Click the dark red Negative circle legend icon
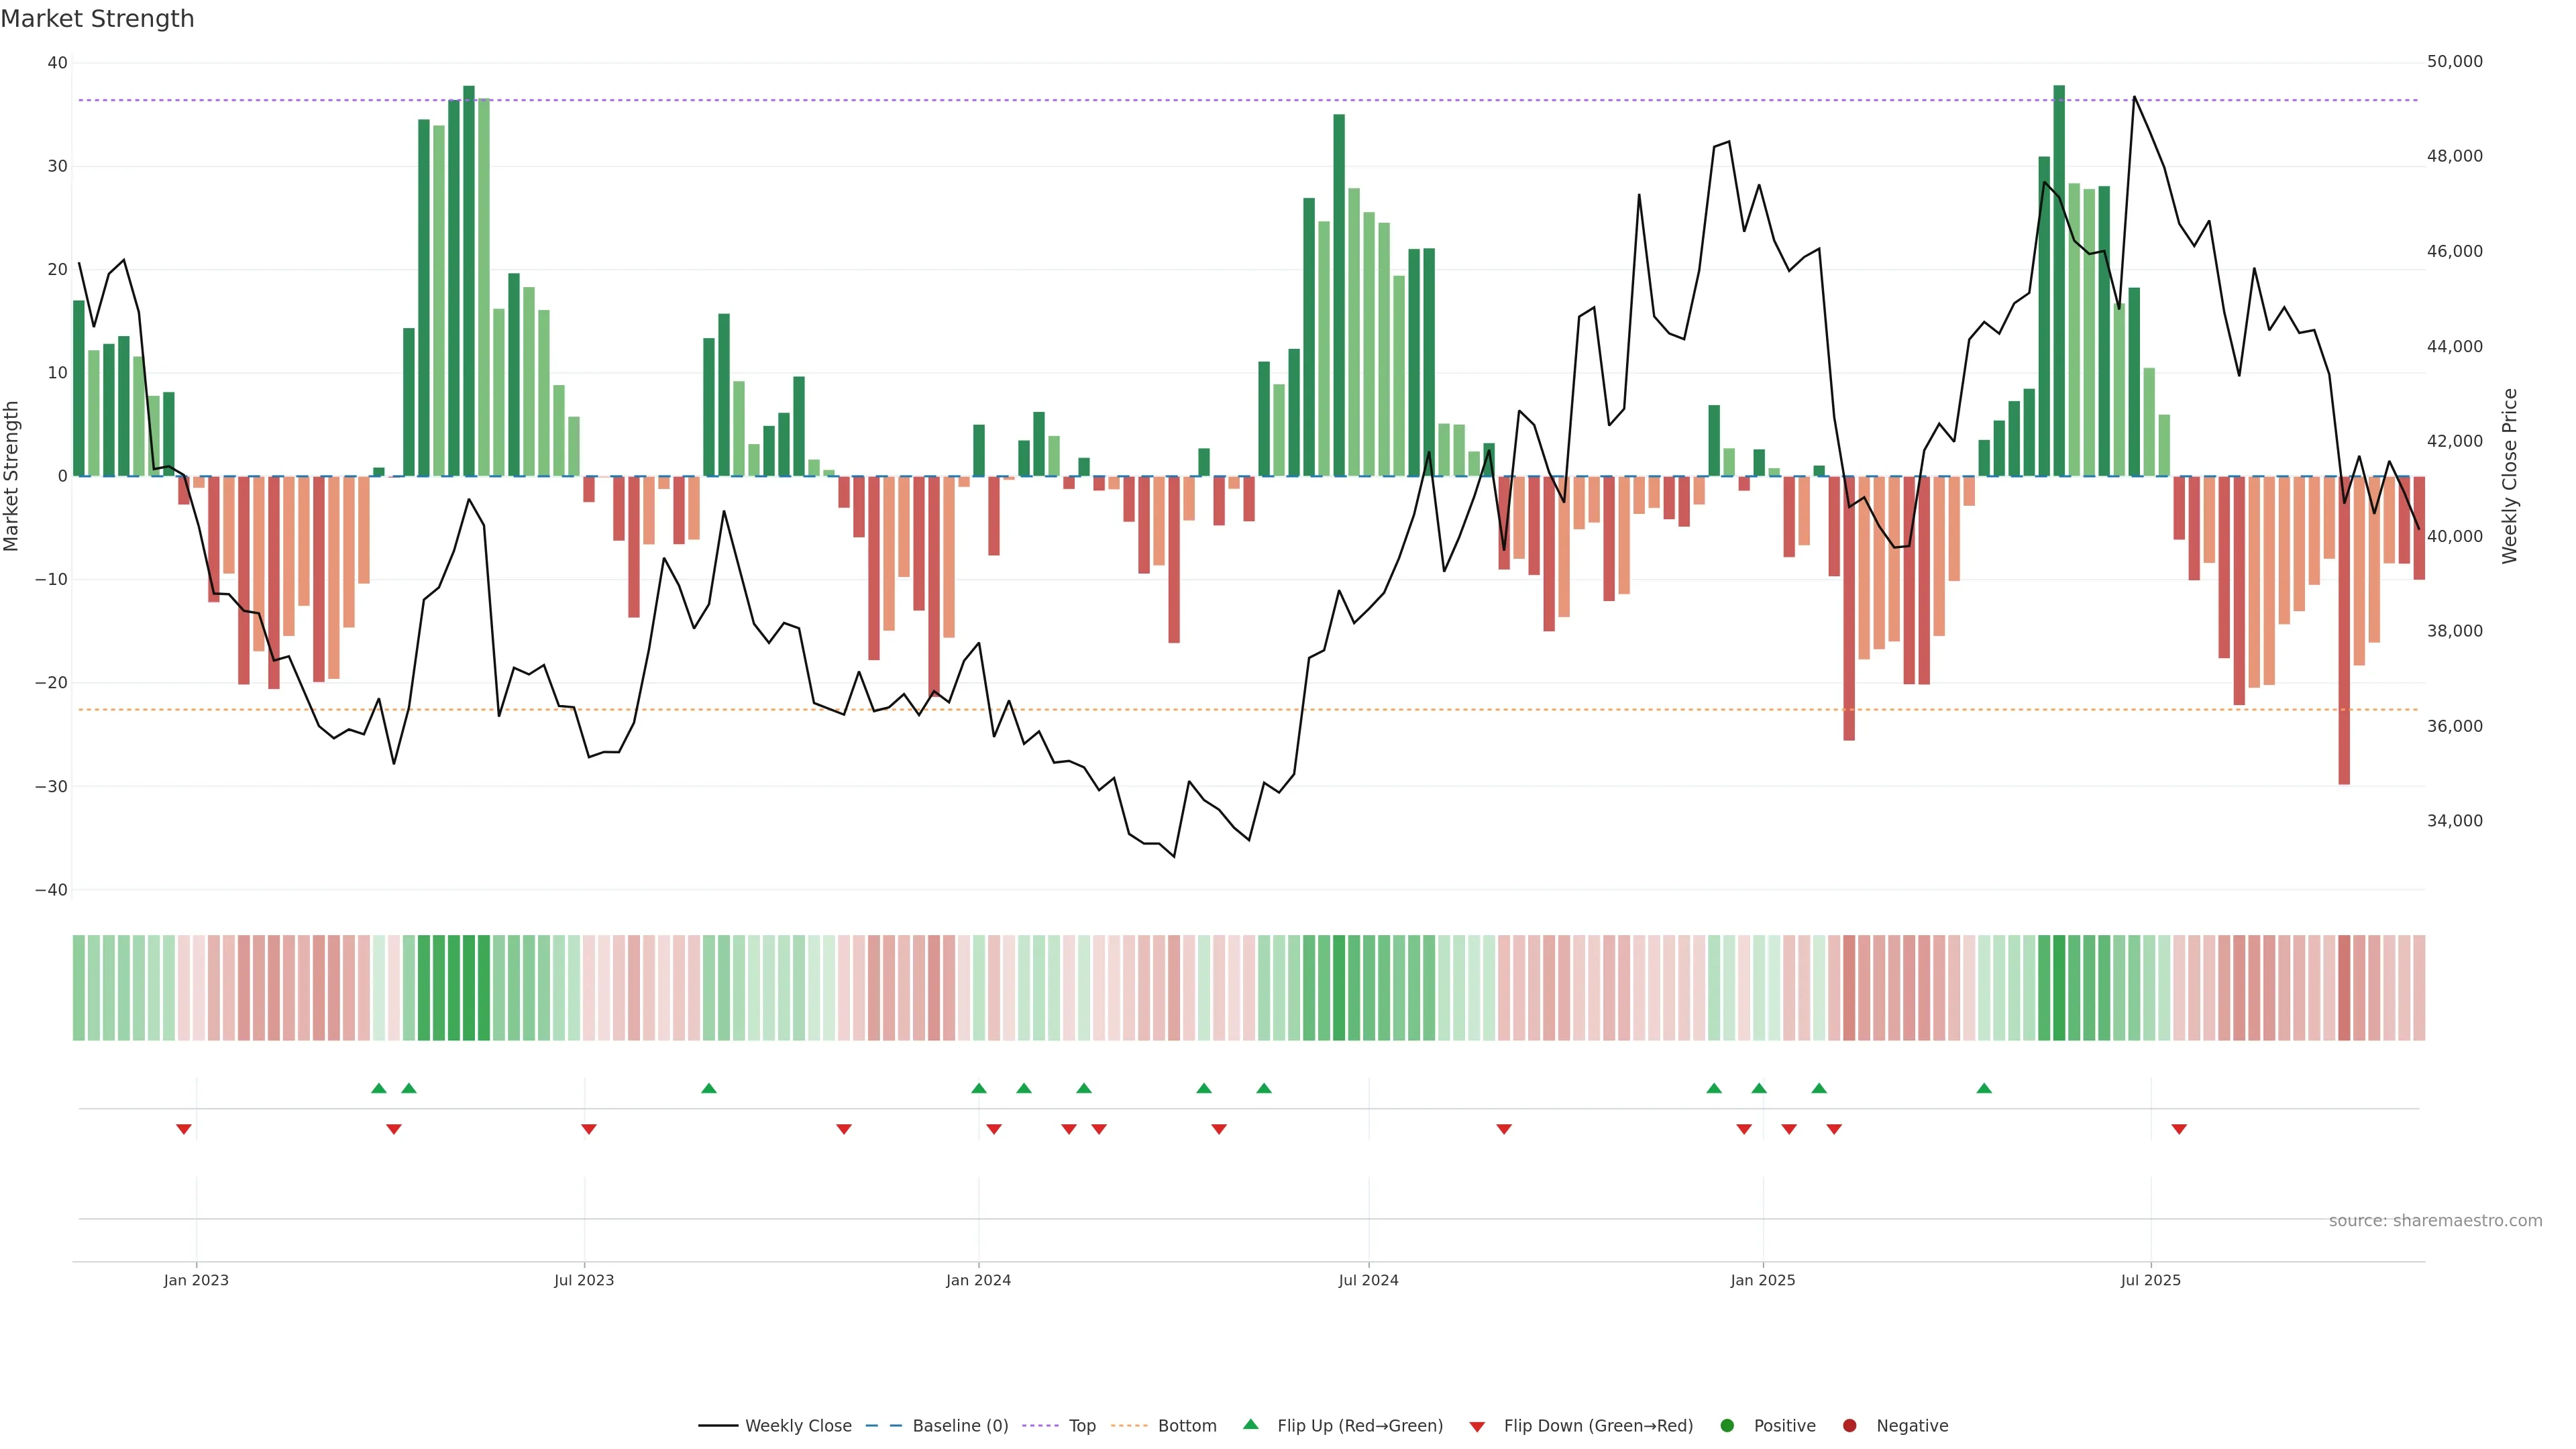Screen dimensions: 2576x1449 (1849, 1426)
